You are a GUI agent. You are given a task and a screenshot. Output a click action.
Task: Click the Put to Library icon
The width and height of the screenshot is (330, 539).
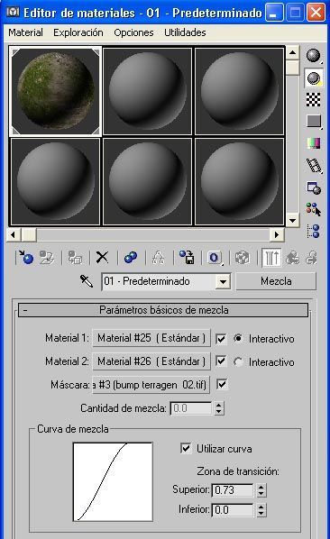point(187,257)
